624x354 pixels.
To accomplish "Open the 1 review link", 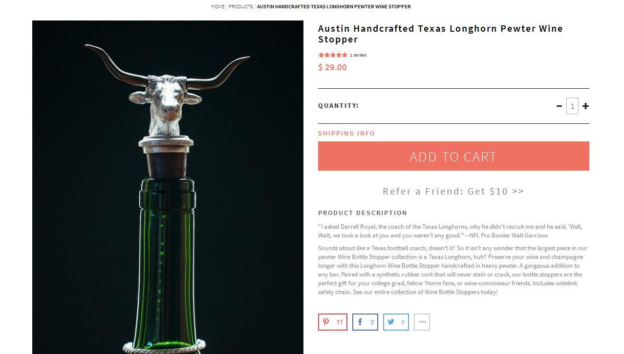I will tap(358, 55).
